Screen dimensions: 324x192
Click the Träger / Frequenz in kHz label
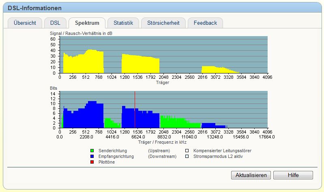coord(162,142)
